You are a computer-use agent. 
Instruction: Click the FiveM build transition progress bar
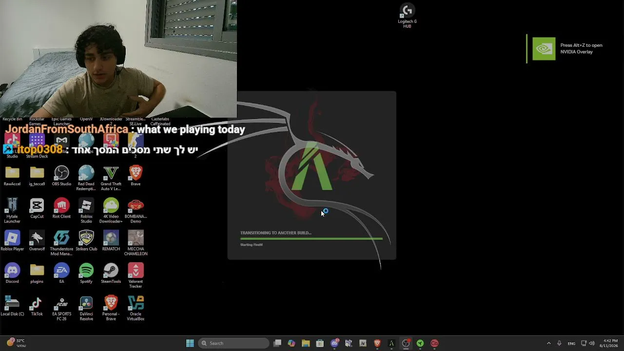point(312,239)
